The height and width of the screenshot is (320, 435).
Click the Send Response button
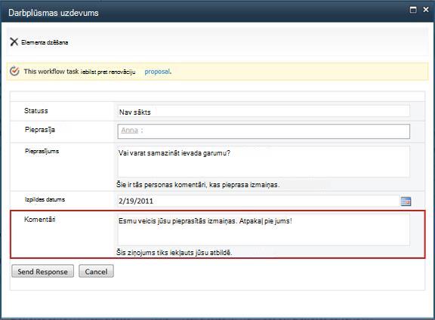coord(43,271)
